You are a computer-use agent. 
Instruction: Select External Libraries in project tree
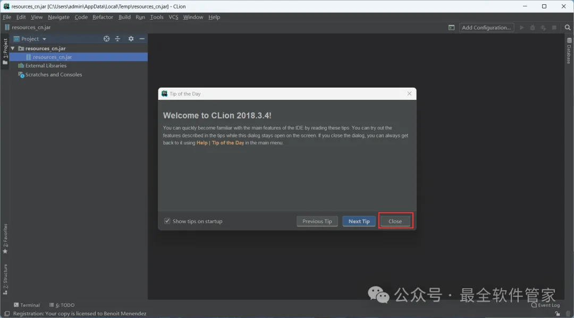(x=46, y=66)
